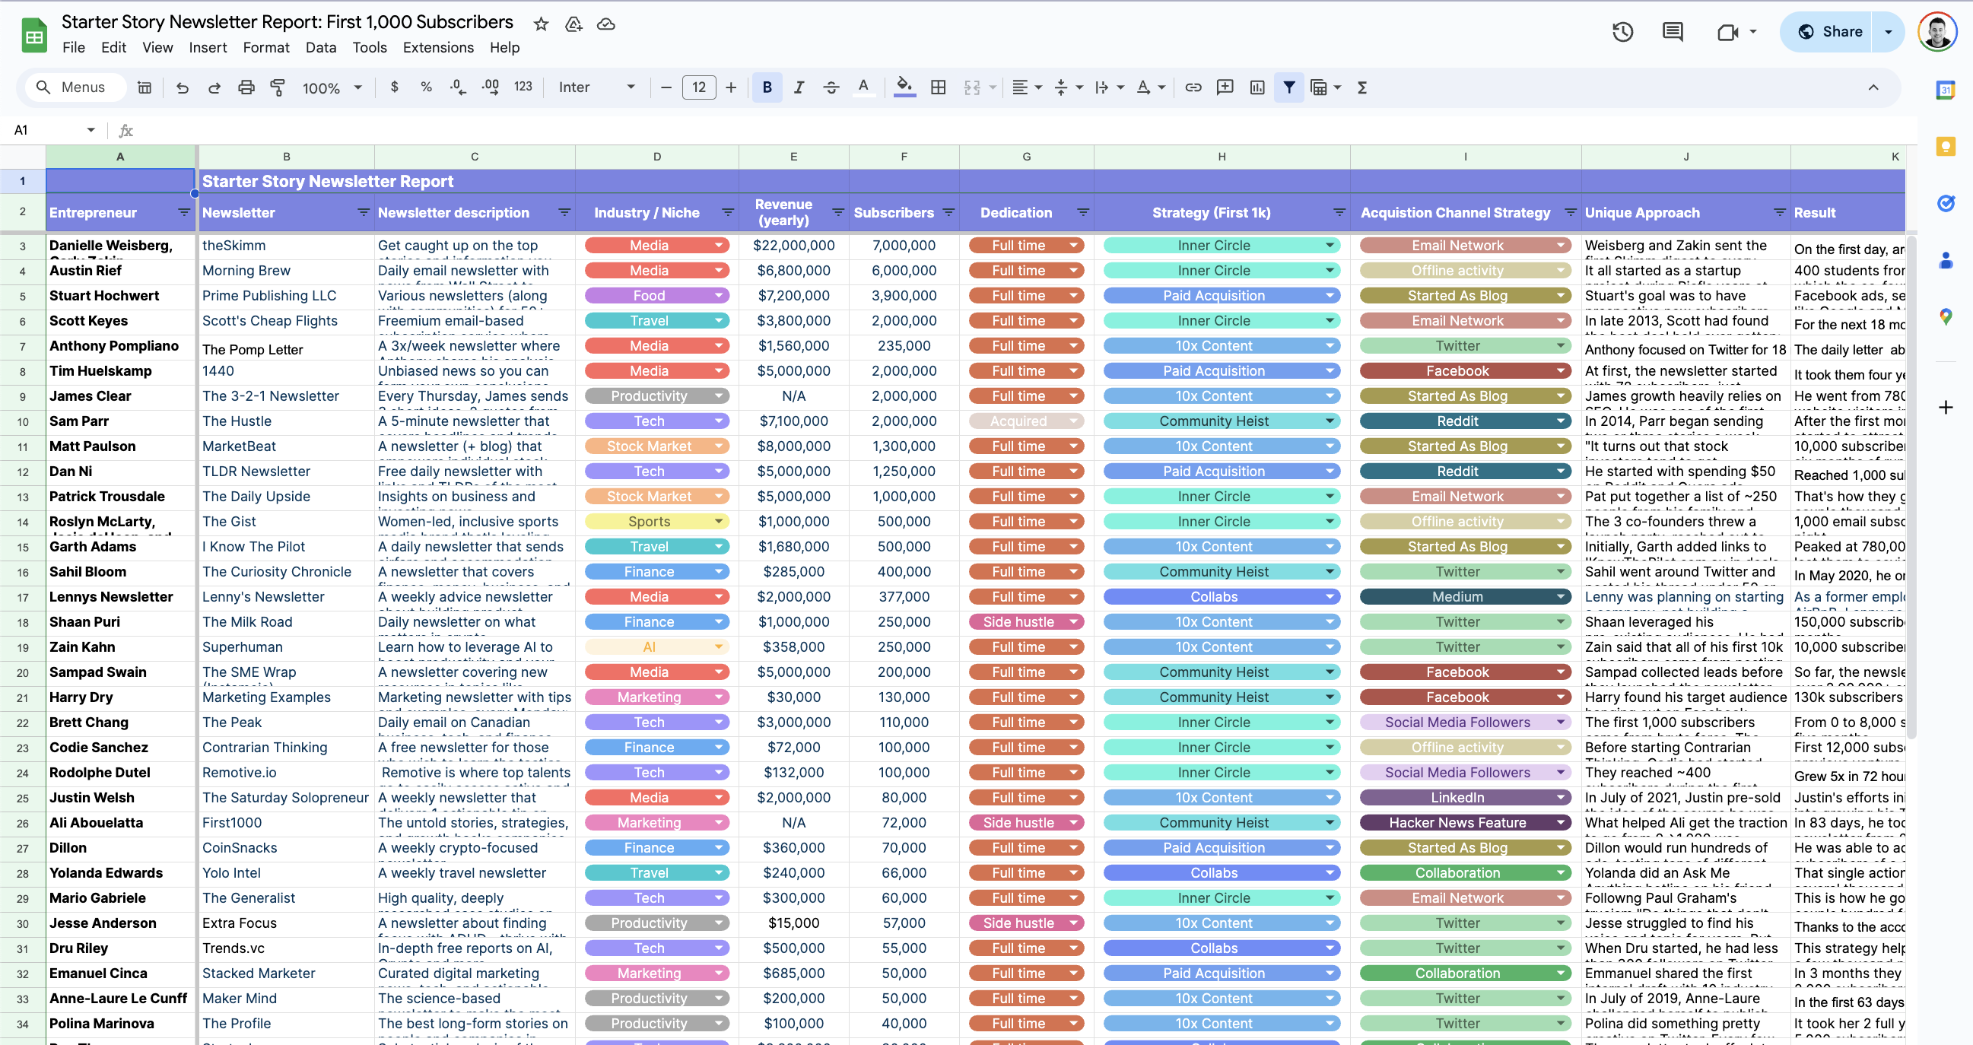This screenshot has width=1973, height=1045.
Task: Click the font size 12 field
Action: tap(698, 87)
